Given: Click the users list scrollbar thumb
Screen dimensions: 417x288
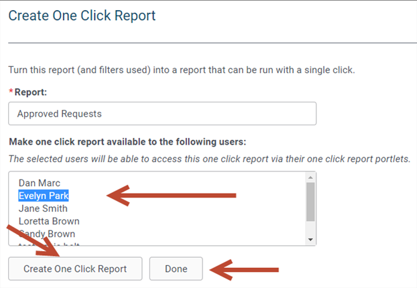Looking at the screenshot, I should click(310, 202).
